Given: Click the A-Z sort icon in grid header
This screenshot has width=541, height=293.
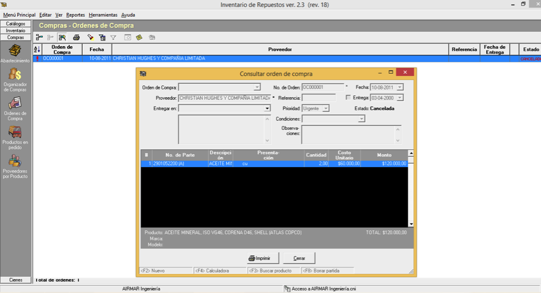Looking at the screenshot, I should click(37, 49).
